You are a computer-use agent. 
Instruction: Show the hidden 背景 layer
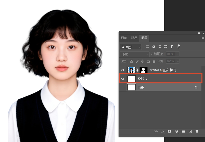tap(123, 87)
